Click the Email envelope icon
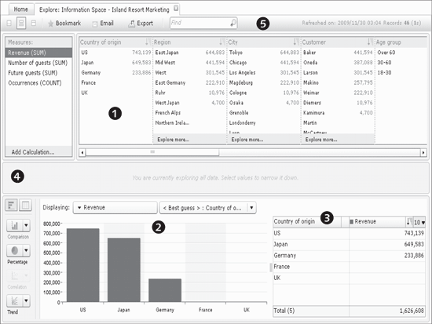This screenshot has width=432, height=324. point(95,24)
